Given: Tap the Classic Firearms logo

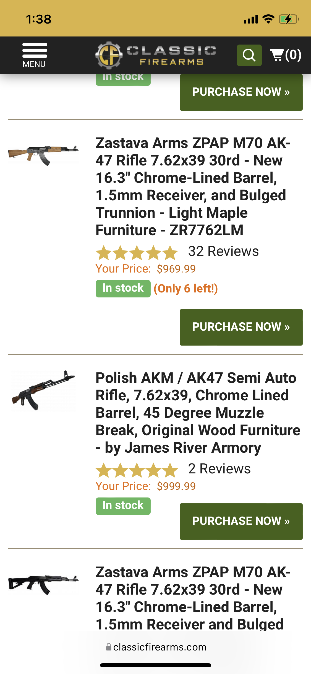Looking at the screenshot, I should coord(156,55).
